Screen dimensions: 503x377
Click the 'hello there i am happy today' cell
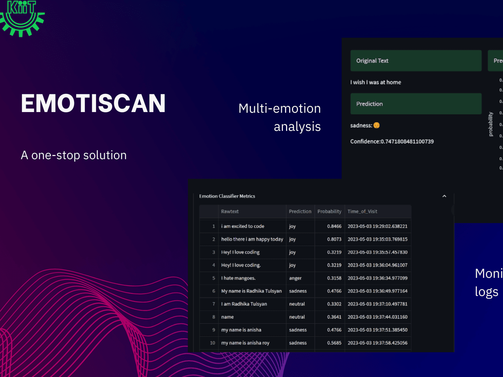coord(252,239)
